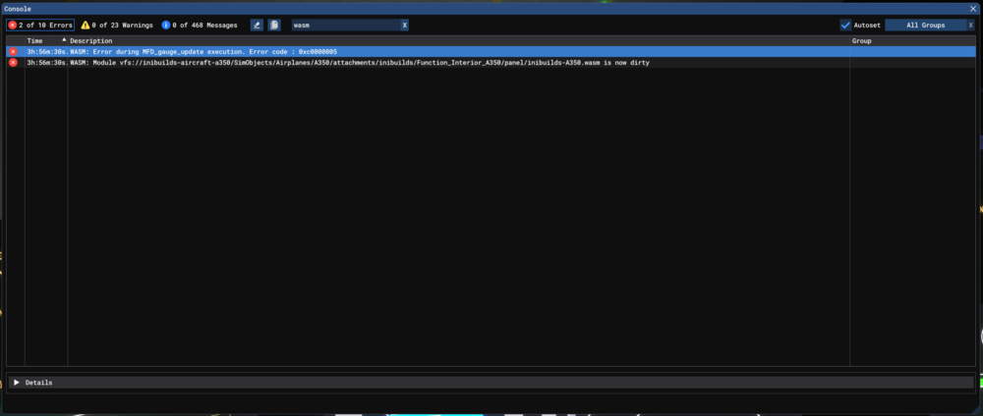
Task: Select the MFD_gauge_update error row
Action: (x=491, y=51)
